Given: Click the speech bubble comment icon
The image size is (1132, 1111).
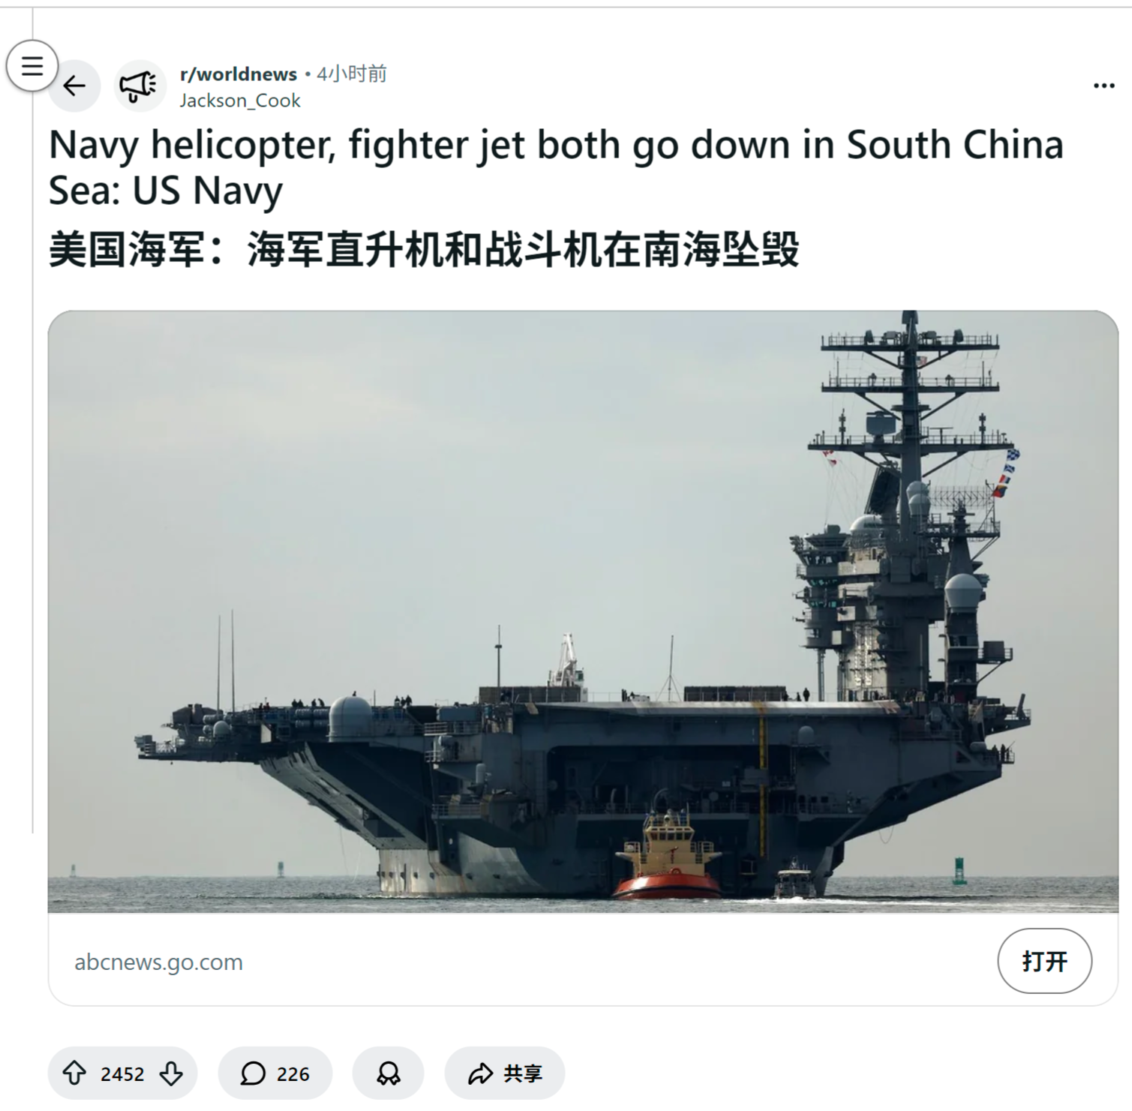Looking at the screenshot, I should click(253, 1073).
